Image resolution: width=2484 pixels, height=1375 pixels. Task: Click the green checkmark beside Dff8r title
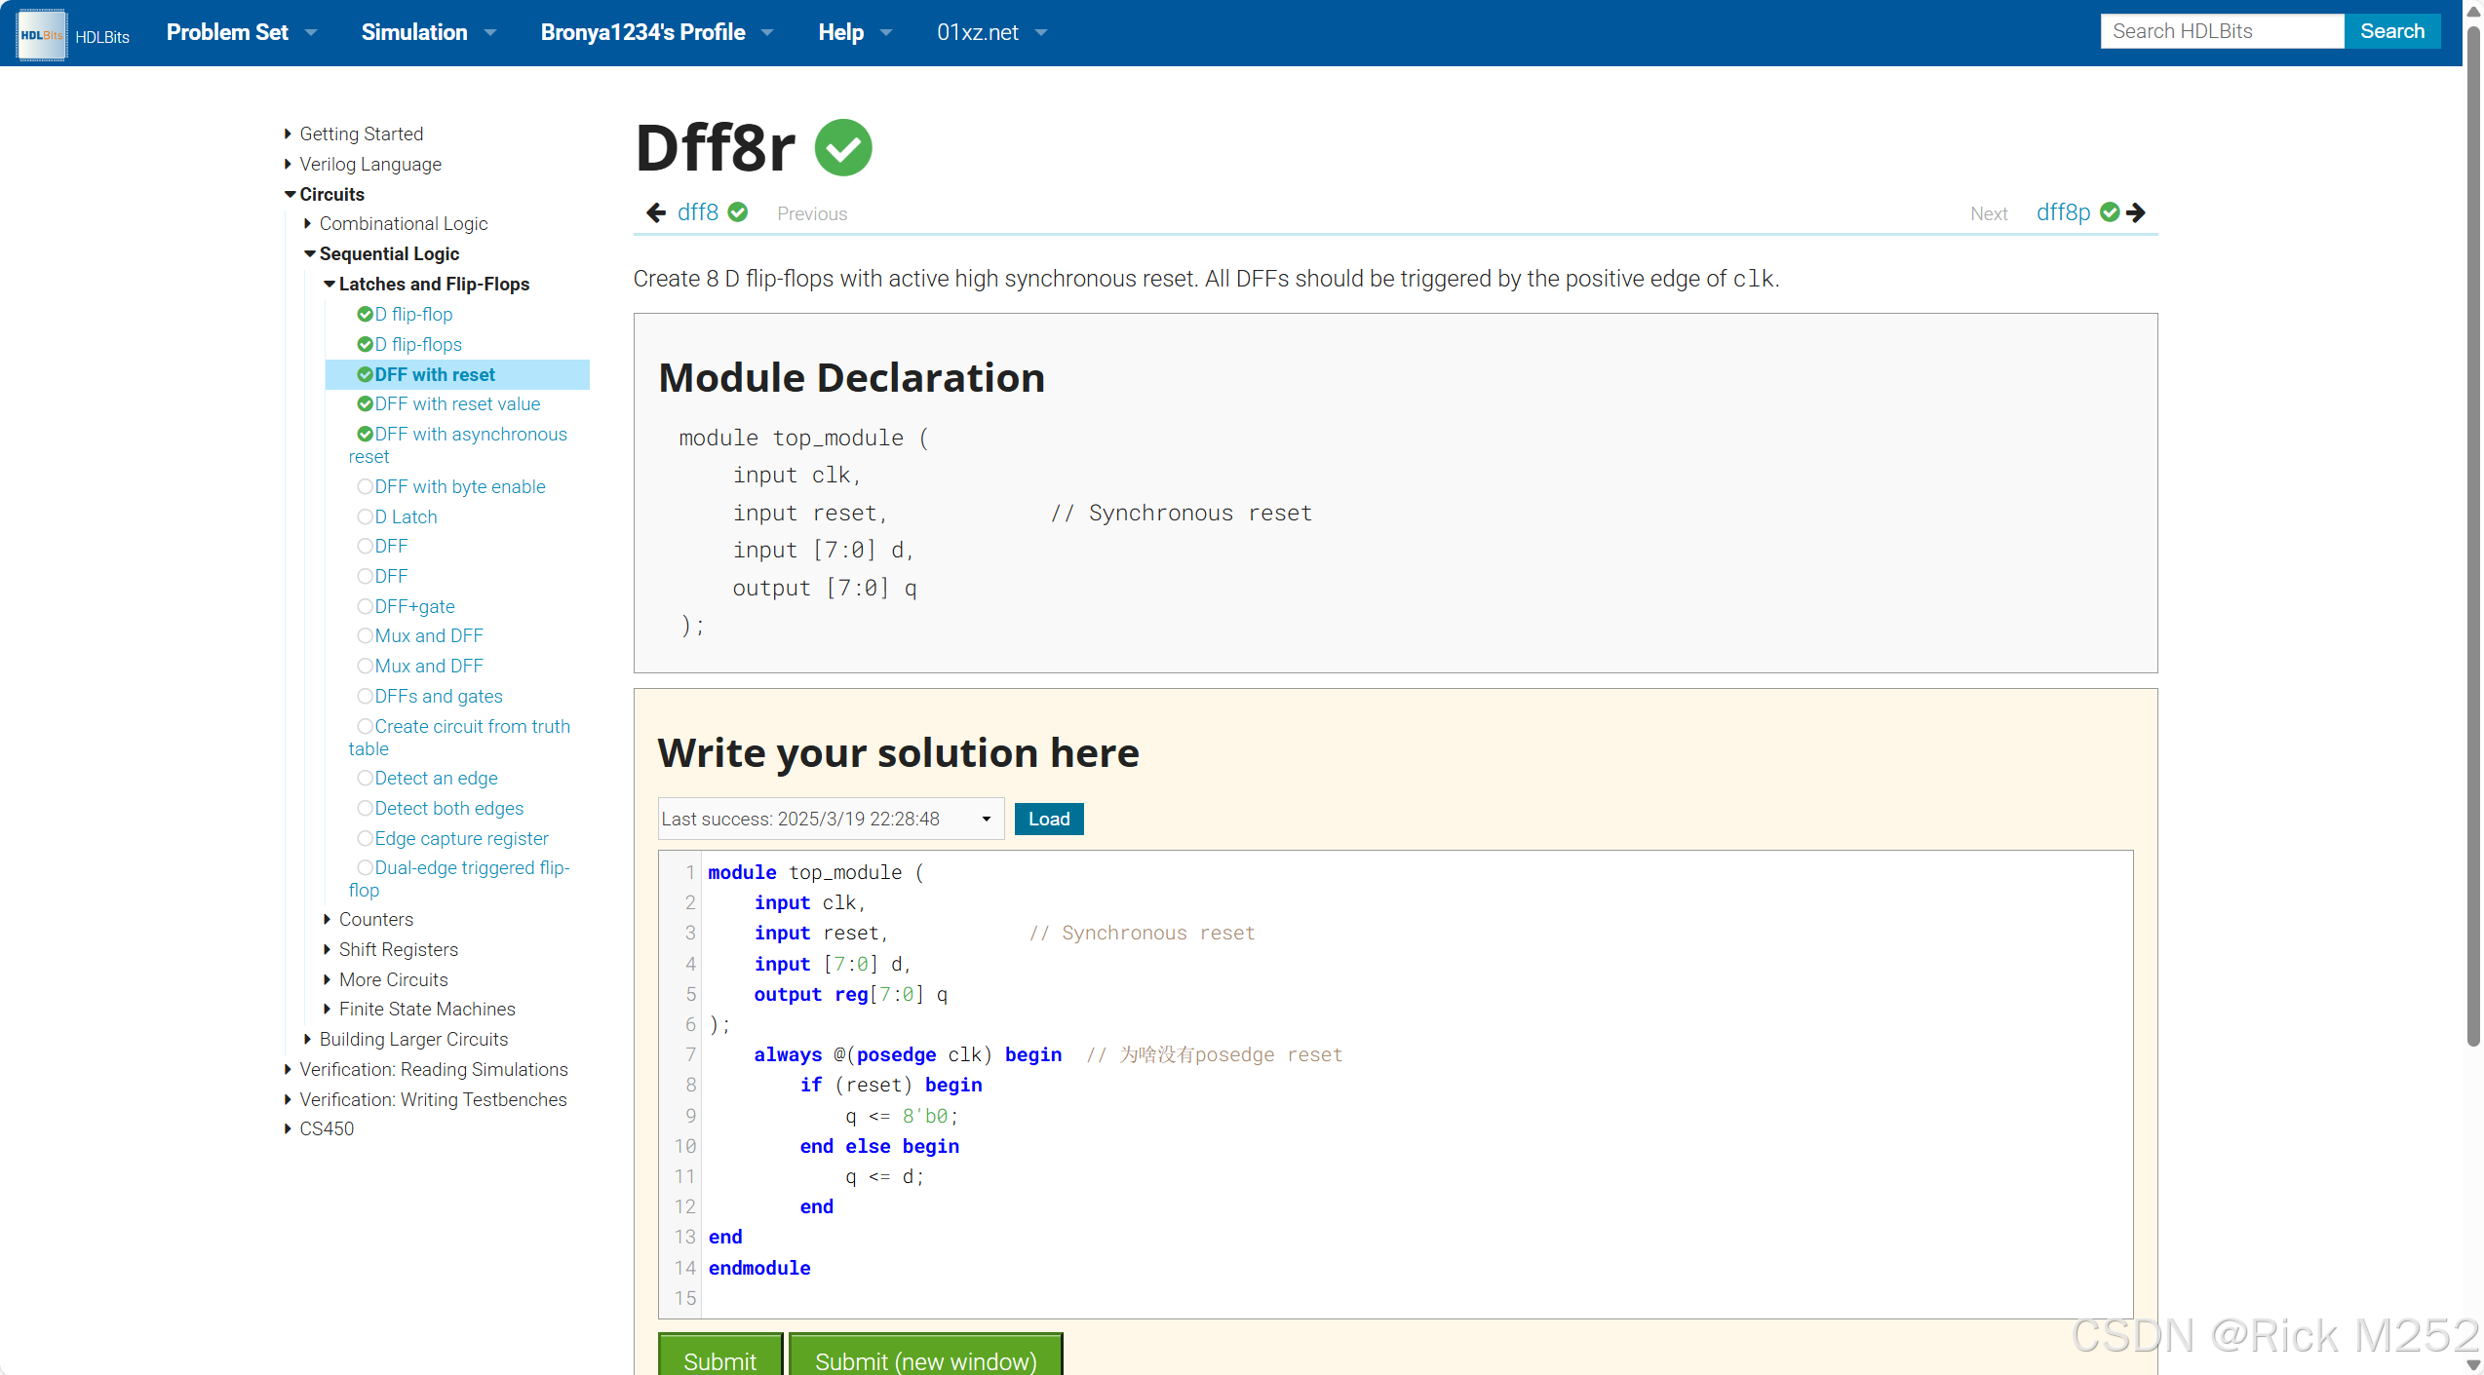(843, 148)
